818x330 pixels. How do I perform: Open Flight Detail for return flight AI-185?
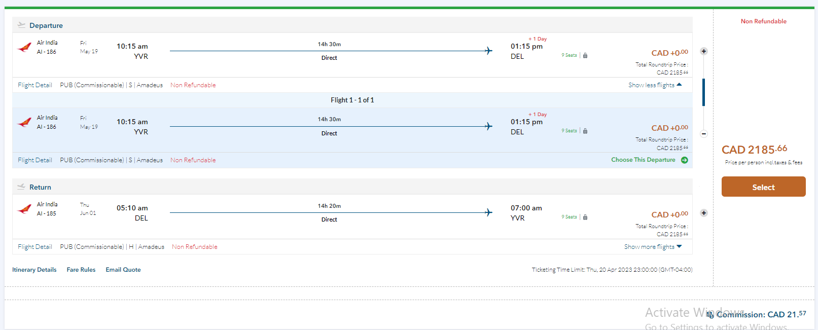35,247
